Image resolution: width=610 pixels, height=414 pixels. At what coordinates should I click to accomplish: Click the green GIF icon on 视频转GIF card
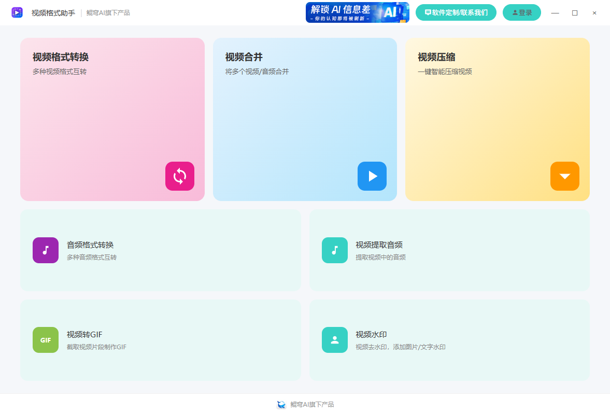tap(46, 340)
